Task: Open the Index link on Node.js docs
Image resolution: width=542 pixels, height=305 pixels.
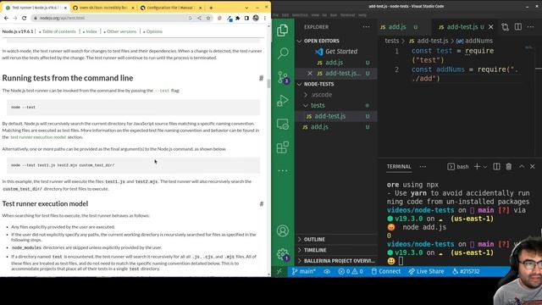Action: [x=91, y=31]
